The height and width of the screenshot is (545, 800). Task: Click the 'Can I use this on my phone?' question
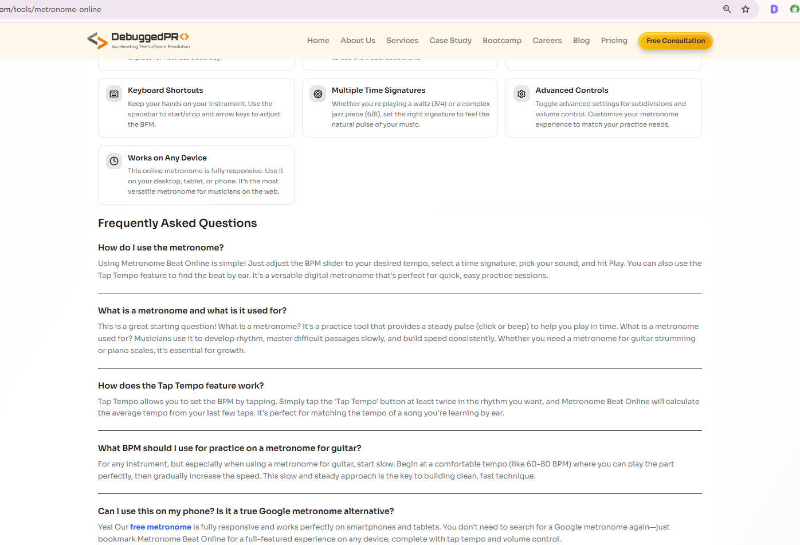tap(246, 511)
